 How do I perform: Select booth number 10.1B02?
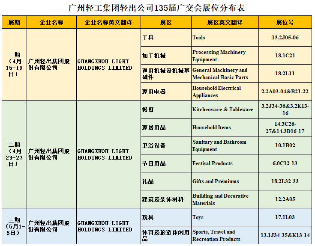(285, 145)
